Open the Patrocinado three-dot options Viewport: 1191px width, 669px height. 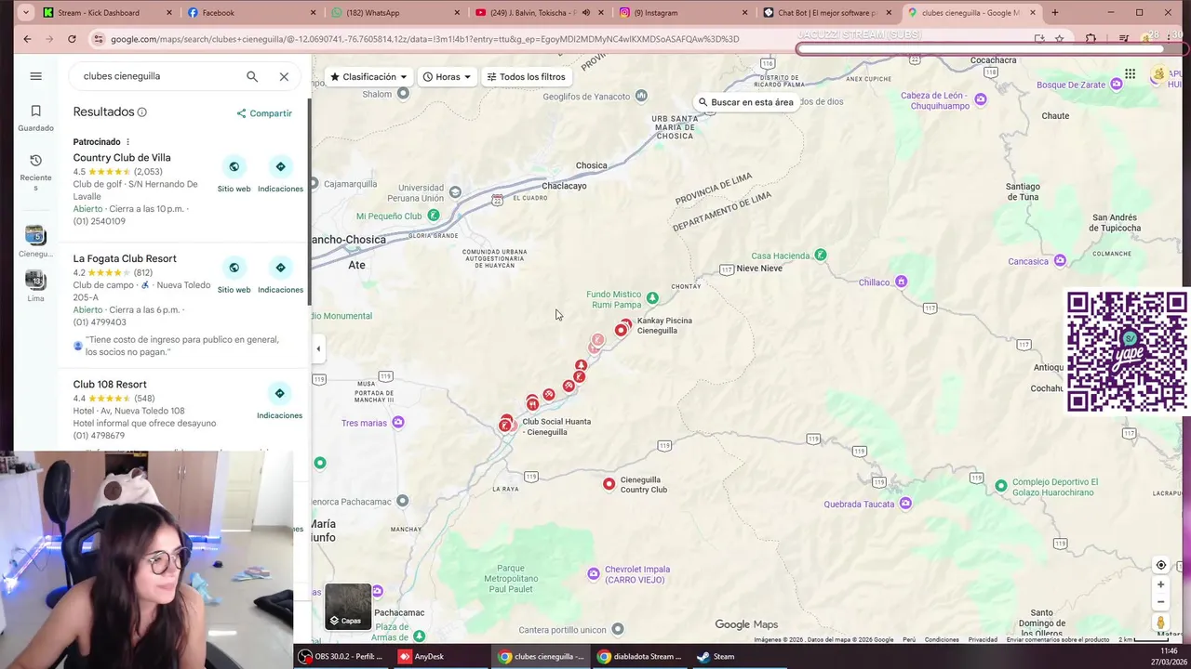pos(127,142)
